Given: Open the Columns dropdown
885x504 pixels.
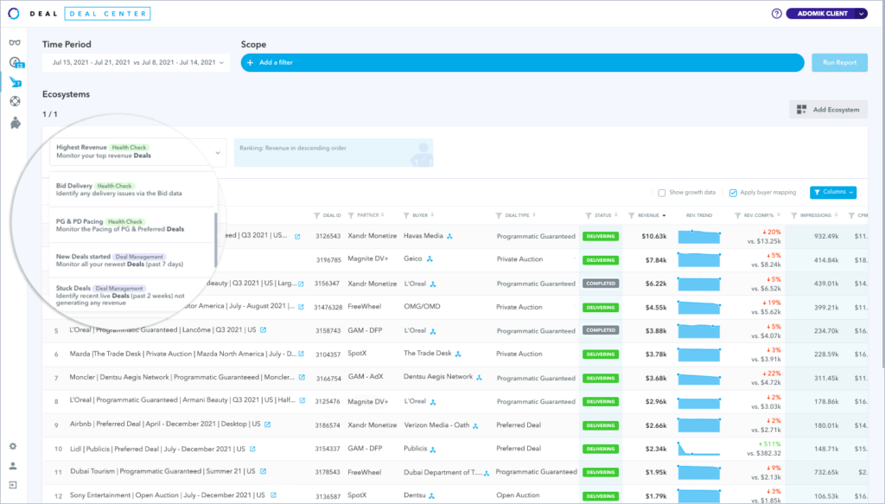Looking at the screenshot, I should click(832, 192).
